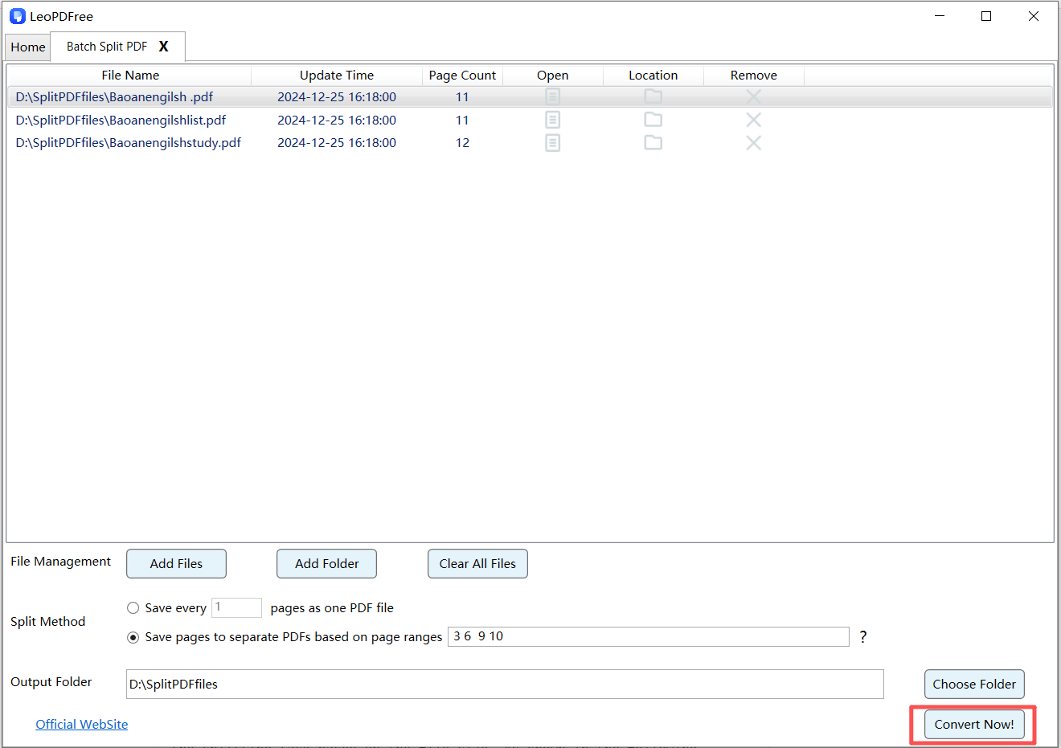Click Choose Folder for output
This screenshot has width=1061, height=748.
coord(973,685)
